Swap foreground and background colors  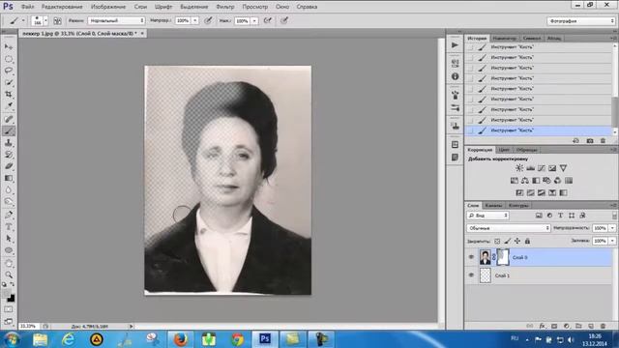point(13,284)
